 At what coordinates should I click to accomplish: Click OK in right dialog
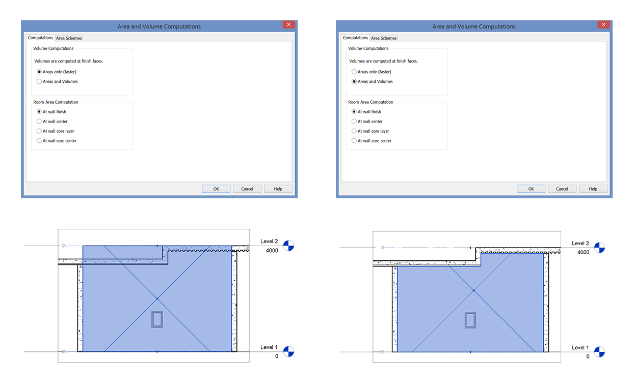click(x=531, y=189)
